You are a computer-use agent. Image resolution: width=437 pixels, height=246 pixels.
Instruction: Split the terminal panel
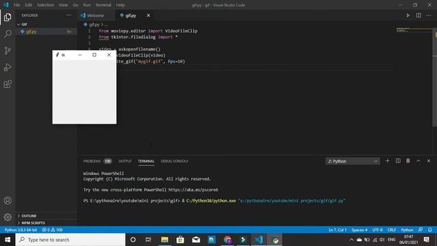point(398,161)
